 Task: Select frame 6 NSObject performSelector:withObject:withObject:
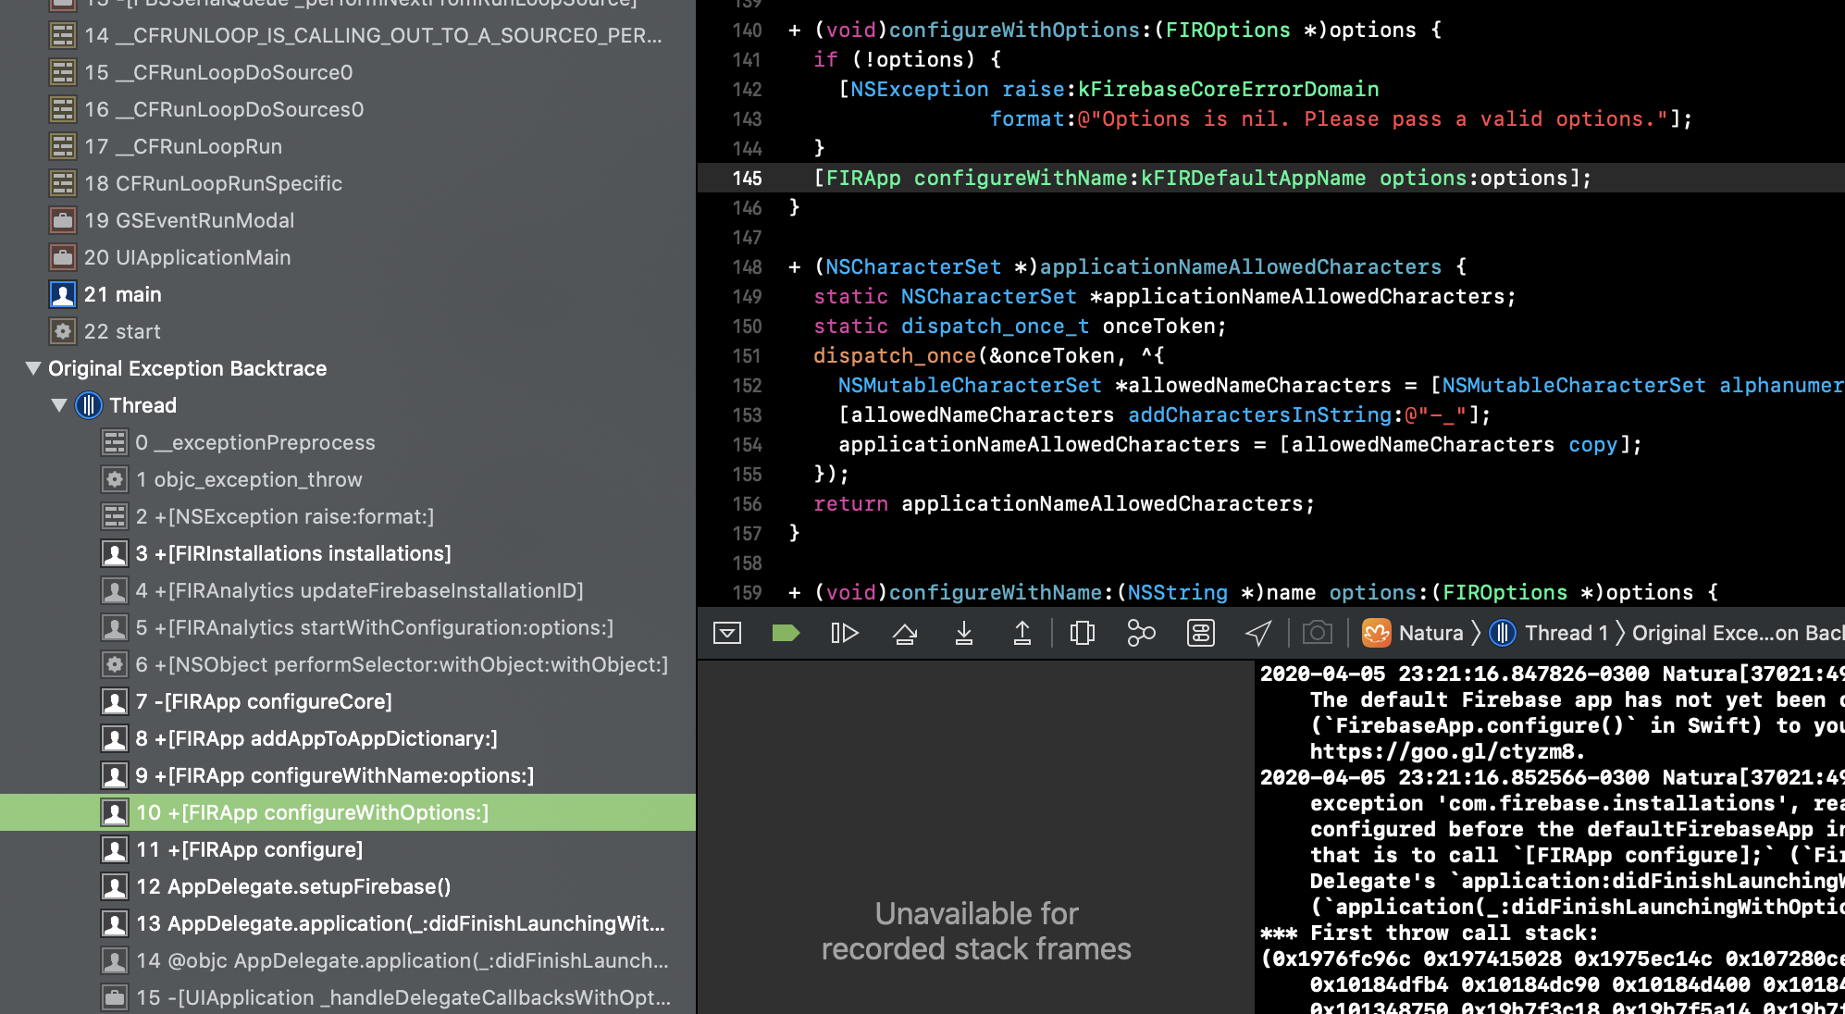(x=348, y=664)
